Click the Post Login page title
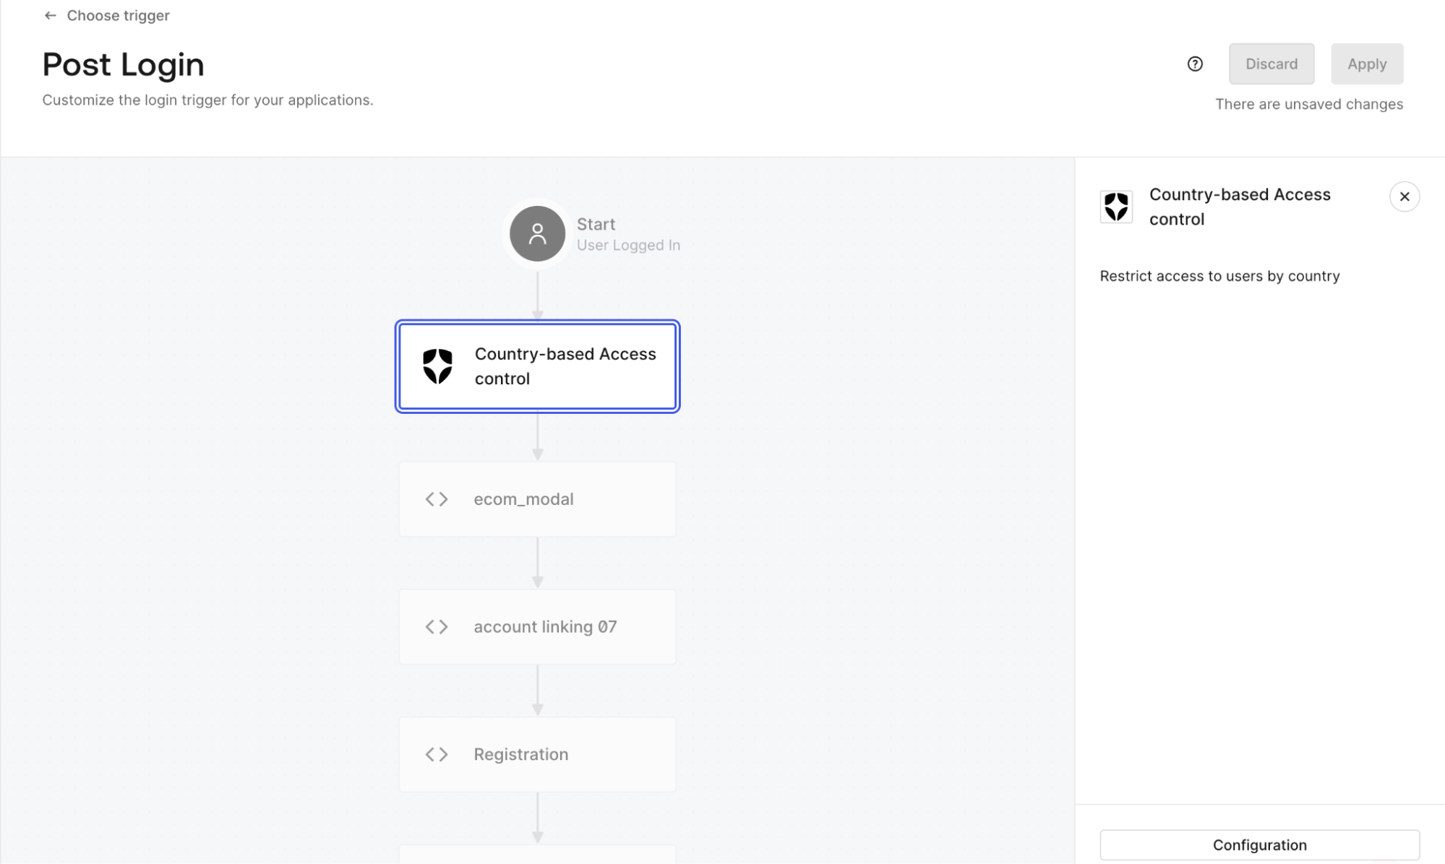This screenshot has height=864, width=1445. point(123,65)
